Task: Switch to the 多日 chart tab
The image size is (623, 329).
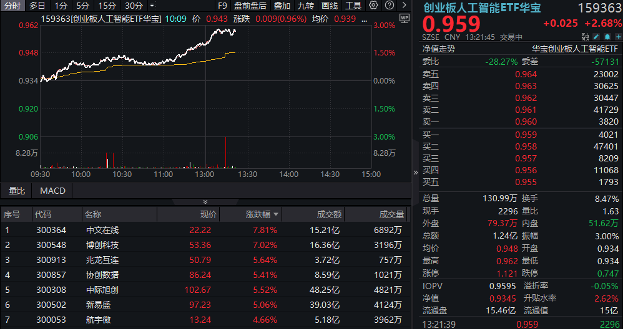Action: tap(37, 6)
